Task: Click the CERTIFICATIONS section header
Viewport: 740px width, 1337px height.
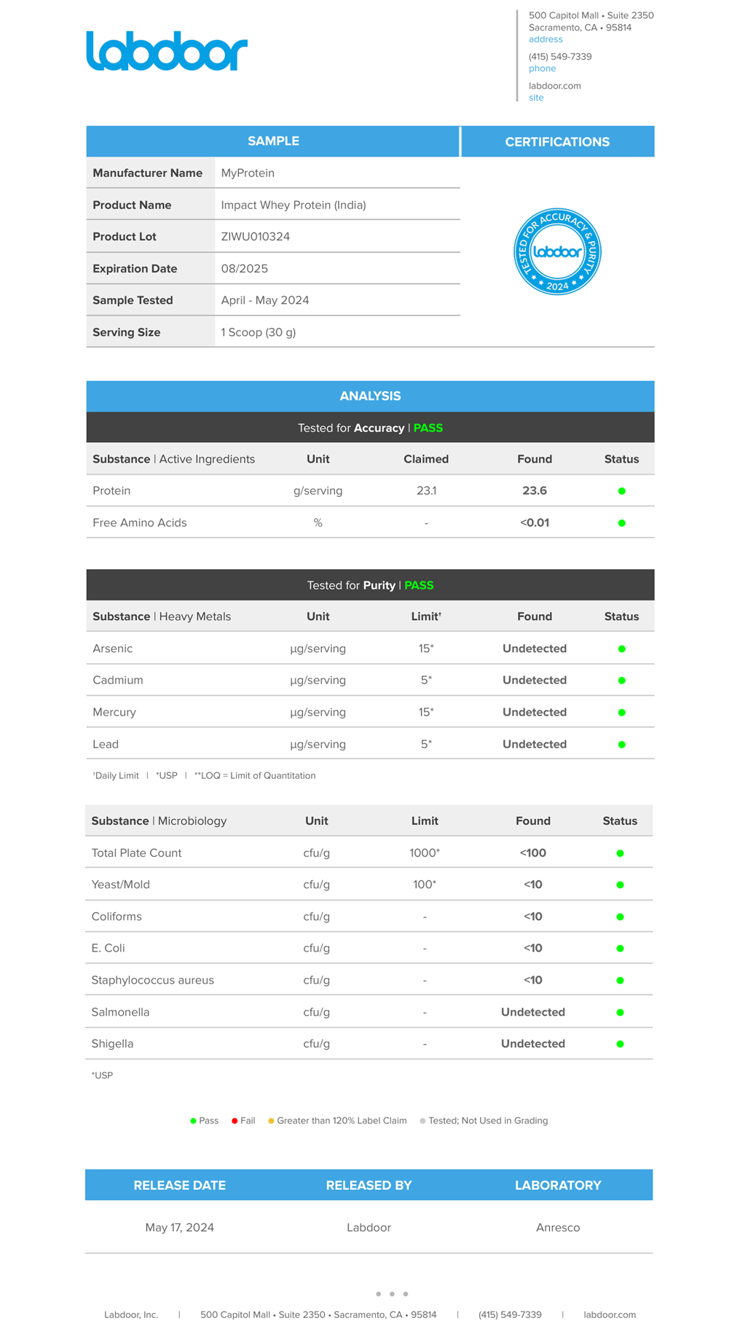Action: pos(557,142)
